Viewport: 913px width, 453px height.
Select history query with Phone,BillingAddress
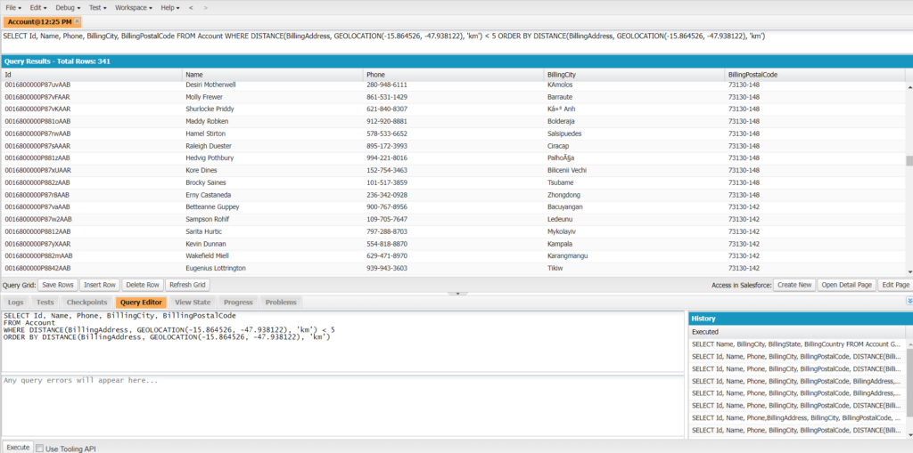tap(797, 417)
